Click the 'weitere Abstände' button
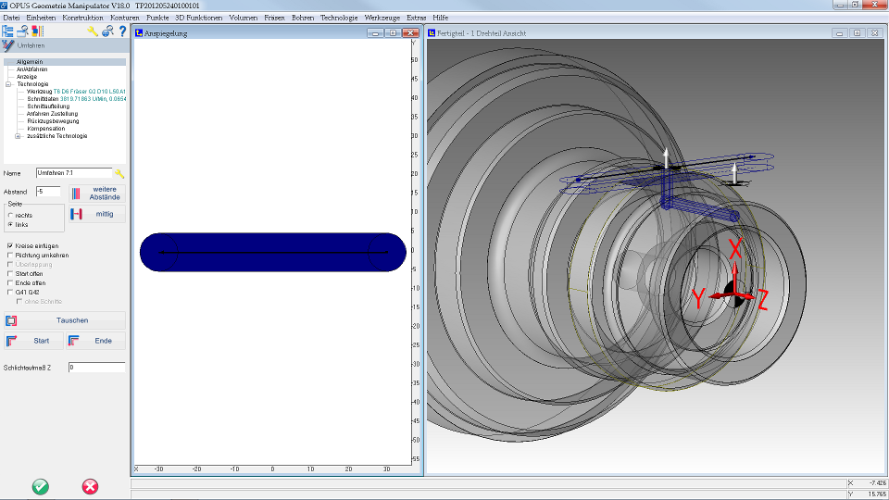 [97, 194]
